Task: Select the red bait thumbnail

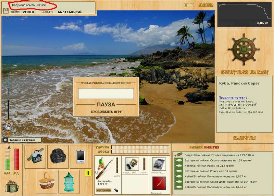Action: pos(159,183)
